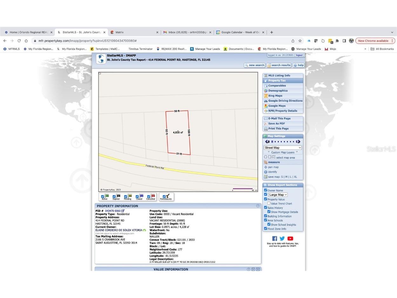
Task: Enable Value Trend Chart checkbox
Action: click(269, 203)
